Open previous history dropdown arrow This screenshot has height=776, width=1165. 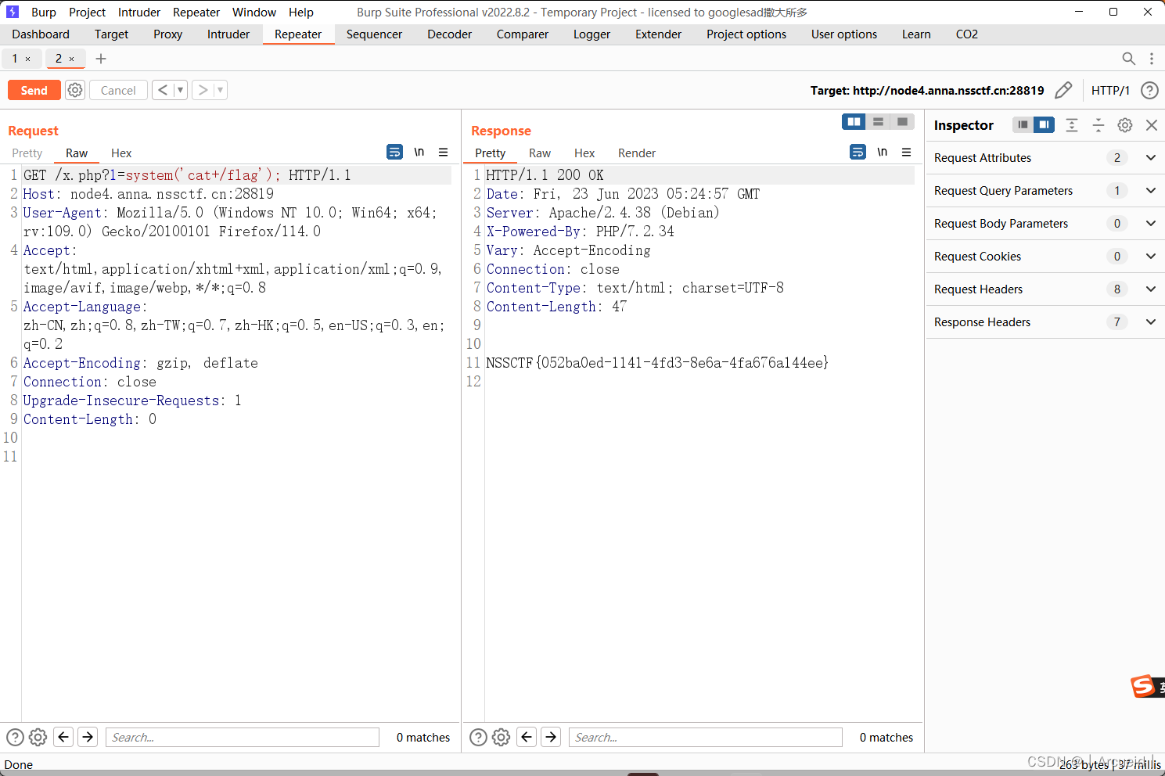coord(180,90)
